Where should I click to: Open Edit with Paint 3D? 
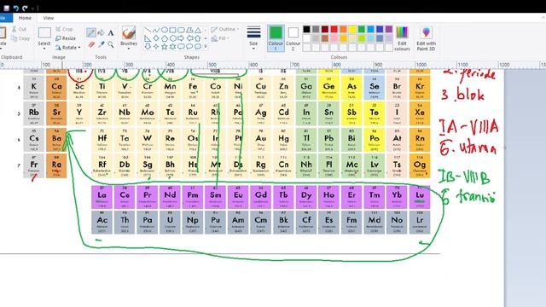click(426, 38)
